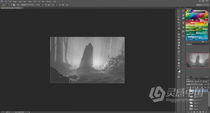The image size is (210, 113).
Task: Open the Edit menu
Action: [x=10, y=2]
